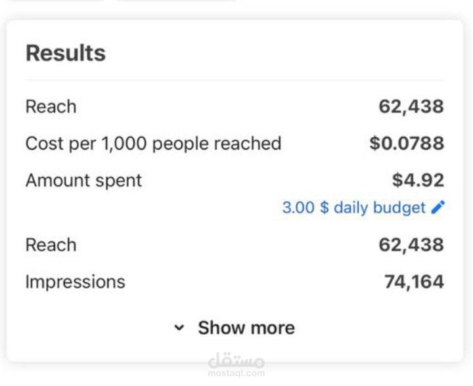
Task: Select the 62,438 value above Cost per 1,000
Action: pos(411,106)
